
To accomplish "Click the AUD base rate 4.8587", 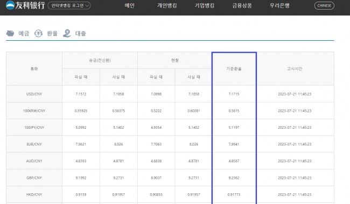I will 234,161.
